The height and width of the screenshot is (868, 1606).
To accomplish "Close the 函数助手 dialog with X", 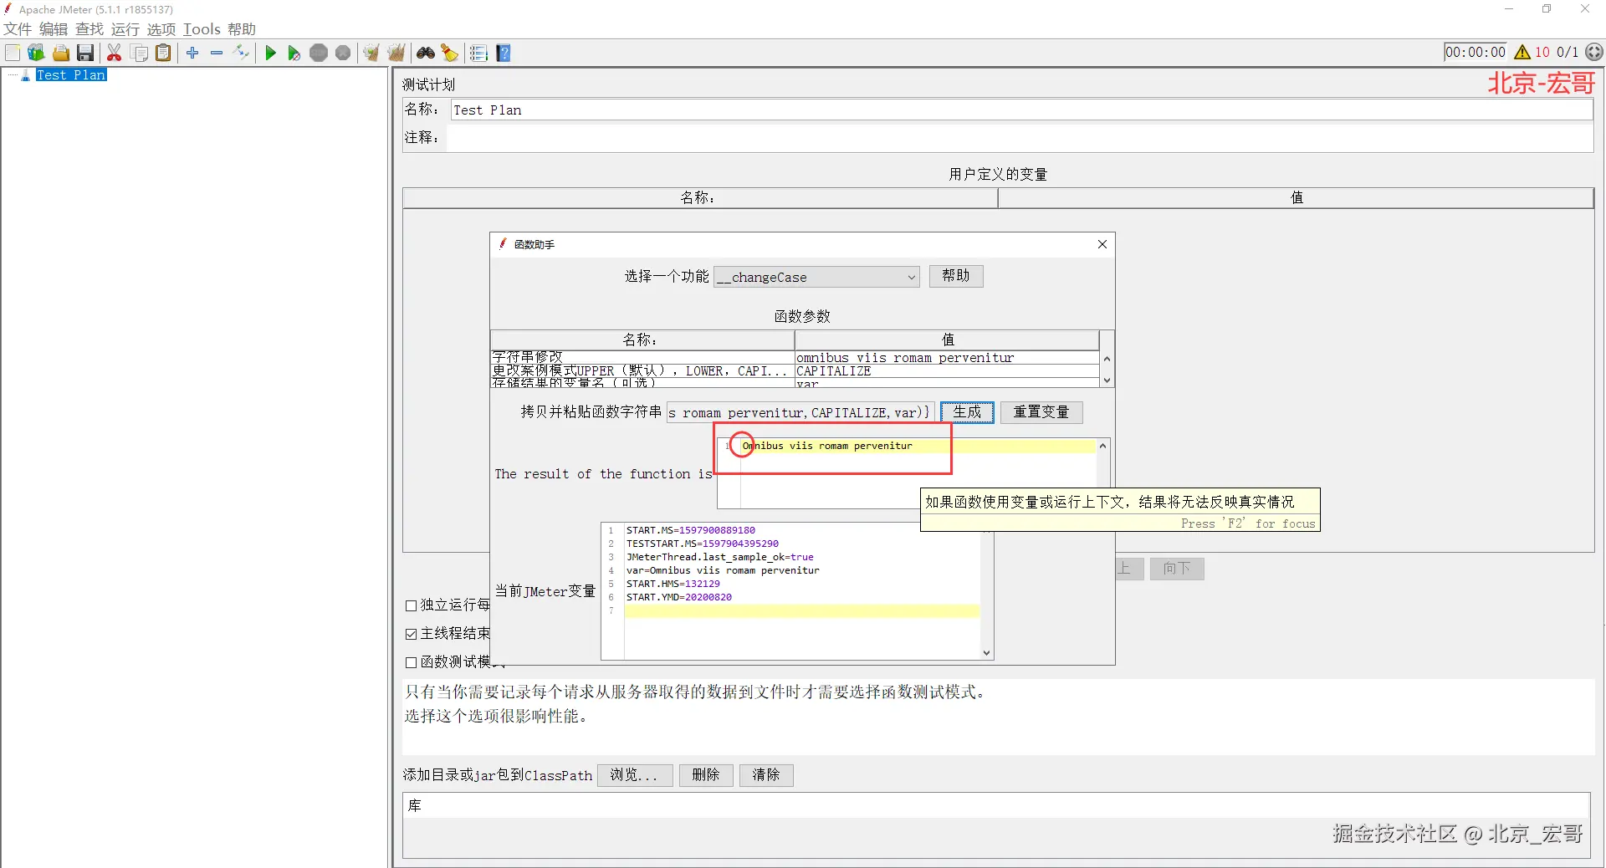I will point(1102,244).
